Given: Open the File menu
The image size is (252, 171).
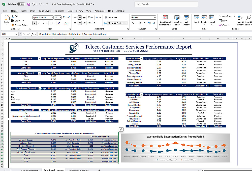Looking at the screenshot, I should 5,11.
